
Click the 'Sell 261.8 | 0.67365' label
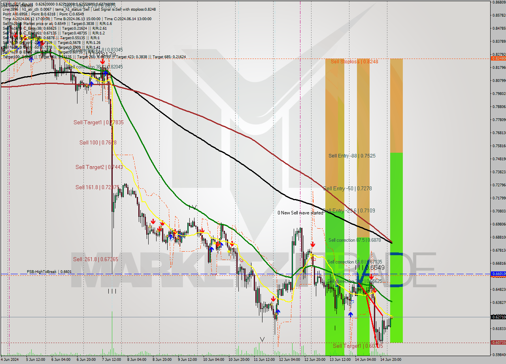96,259
